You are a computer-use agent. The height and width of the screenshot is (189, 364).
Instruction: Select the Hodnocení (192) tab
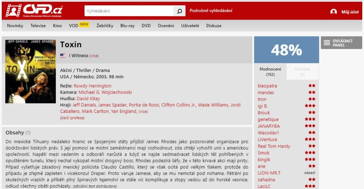coord(270,72)
